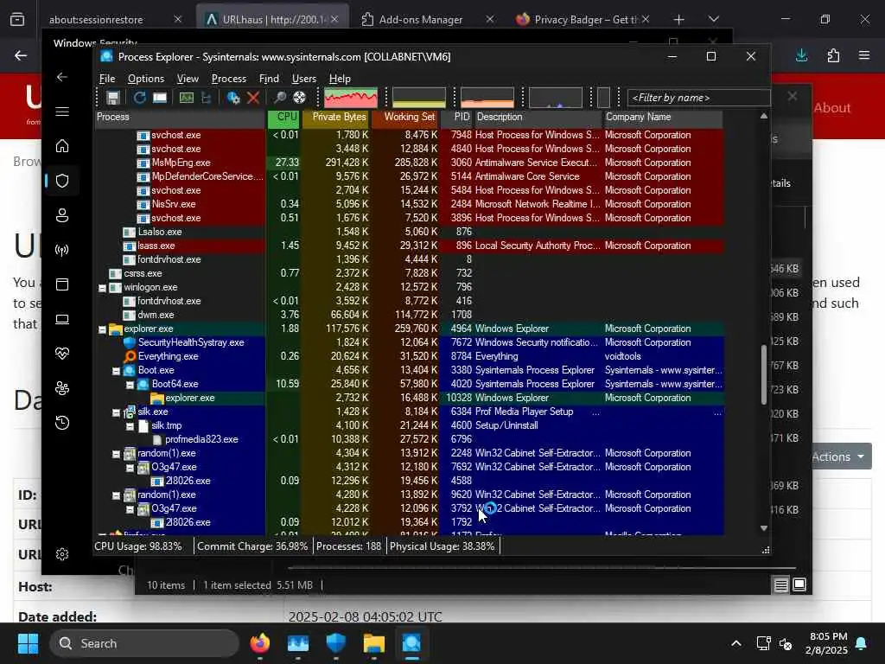Viewport: 885px width, 664px height.
Task: Open the Find menu
Action: [269, 79]
